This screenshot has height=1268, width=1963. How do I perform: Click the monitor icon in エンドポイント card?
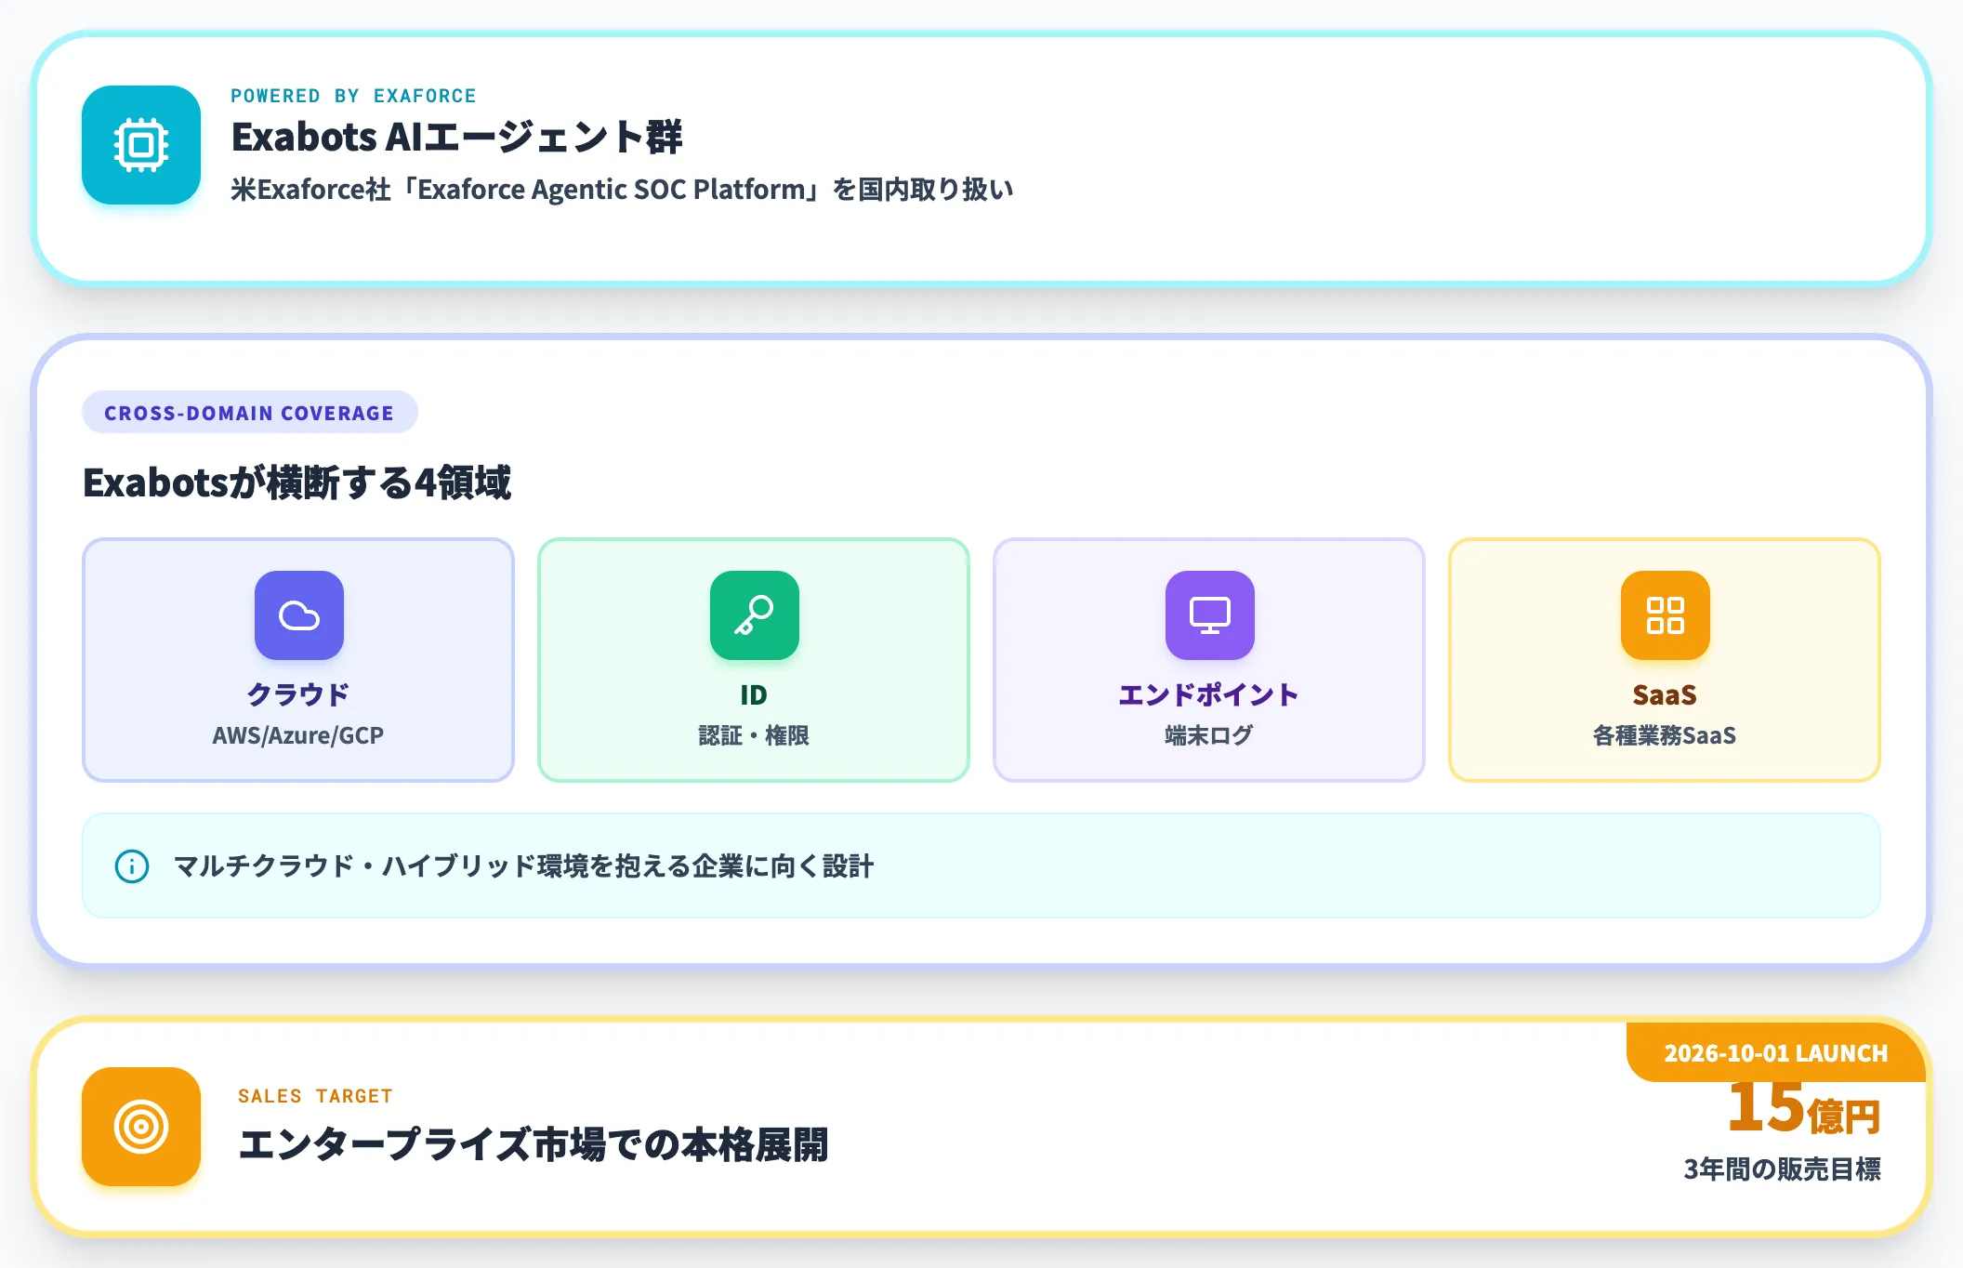click(x=1210, y=615)
